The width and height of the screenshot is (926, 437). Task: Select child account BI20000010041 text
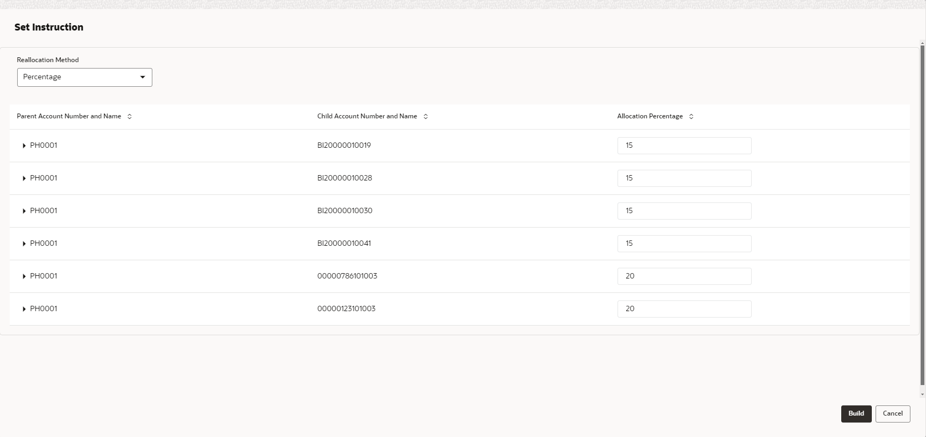(344, 243)
